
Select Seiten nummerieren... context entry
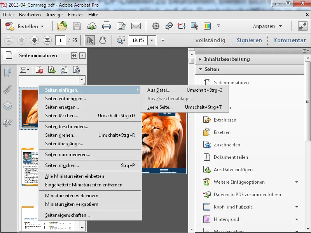90,155
